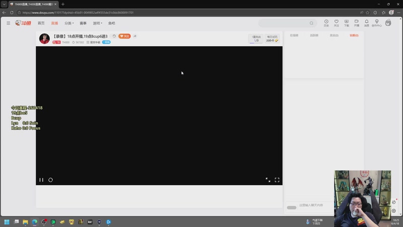Close the TH000 browser tab

coord(55,4)
